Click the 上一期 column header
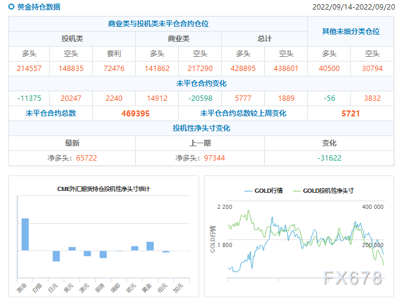This screenshot has width=400, height=299. 200,143
